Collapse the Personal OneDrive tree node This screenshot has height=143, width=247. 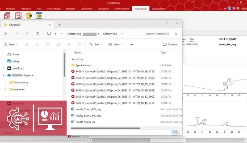[x=4, y=75]
